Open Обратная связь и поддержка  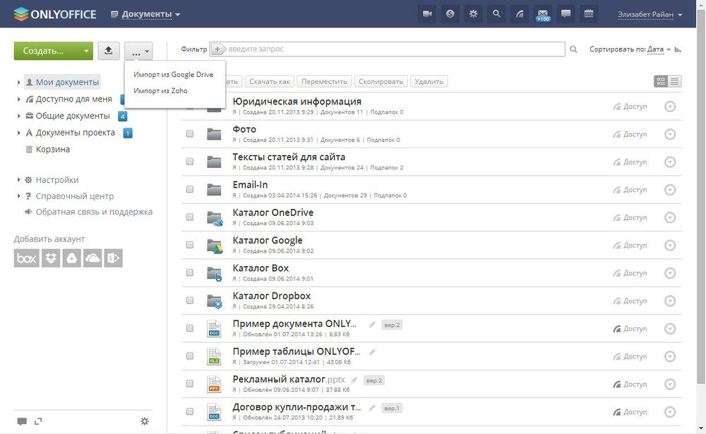click(94, 212)
